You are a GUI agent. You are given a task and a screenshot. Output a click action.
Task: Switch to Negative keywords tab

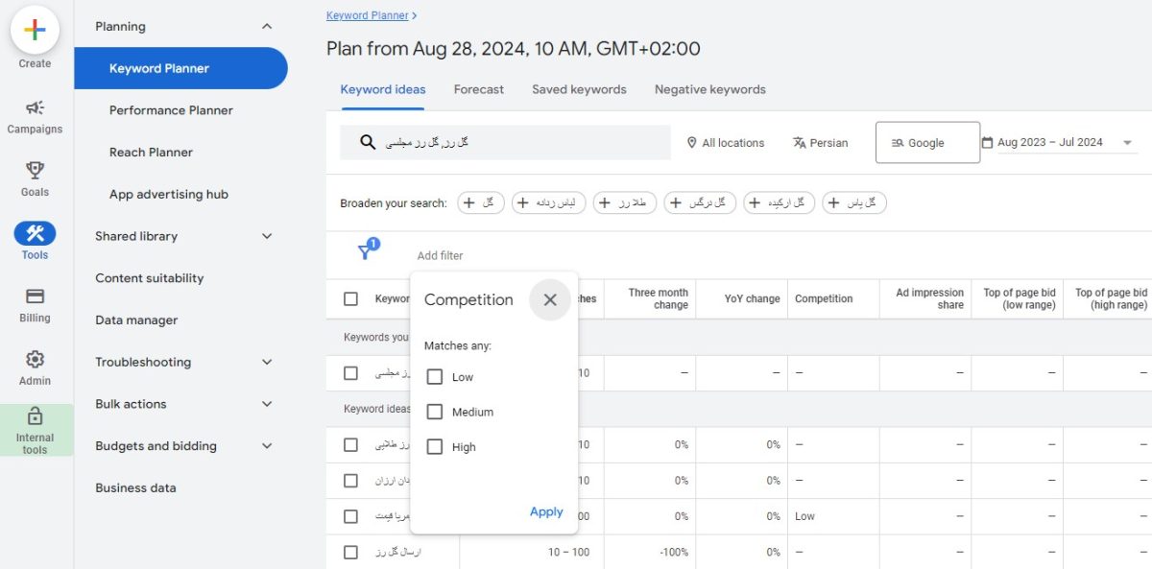[710, 89]
